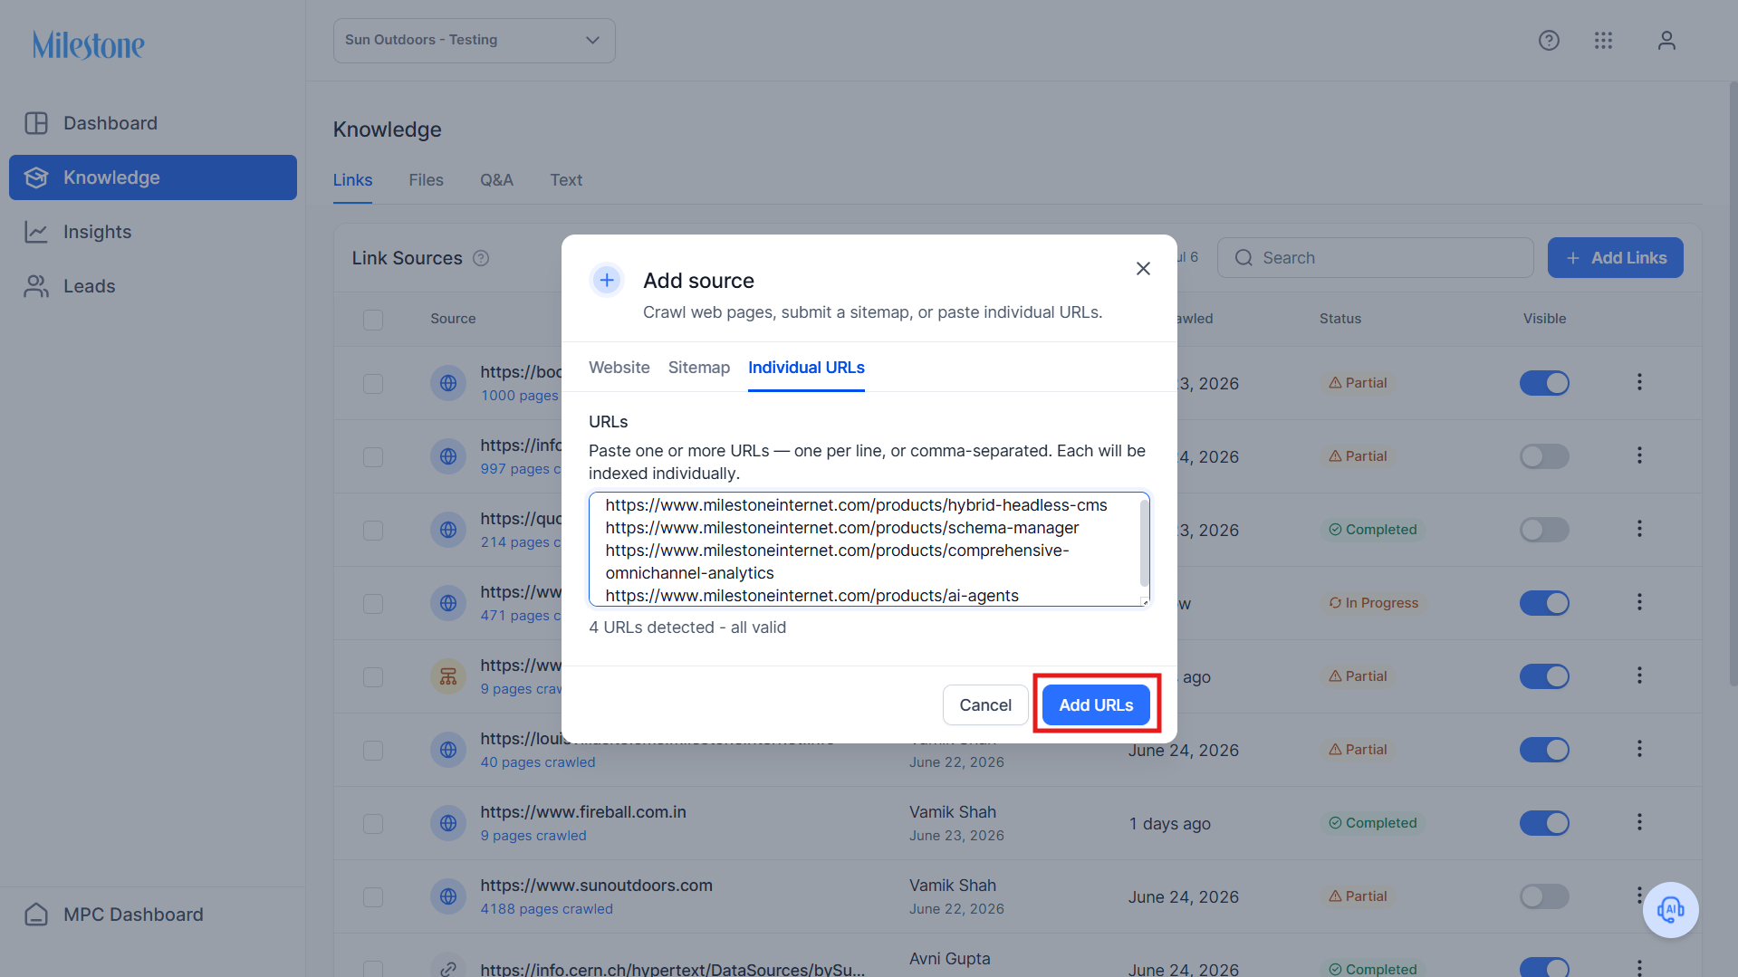Viewport: 1738px width, 977px height.
Task: Toggle visibility for the In Progress source
Action: [x=1544, y=603]
